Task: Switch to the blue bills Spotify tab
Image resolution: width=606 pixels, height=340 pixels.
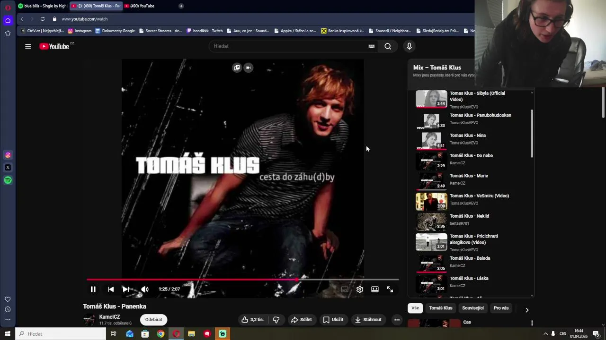Action: pyautogui.click(x=43, y=6)
